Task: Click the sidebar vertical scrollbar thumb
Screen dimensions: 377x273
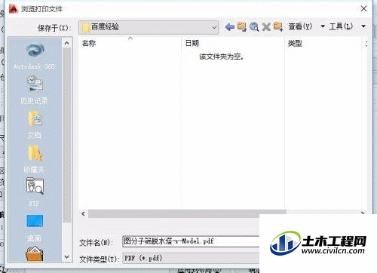Action: 66,134
